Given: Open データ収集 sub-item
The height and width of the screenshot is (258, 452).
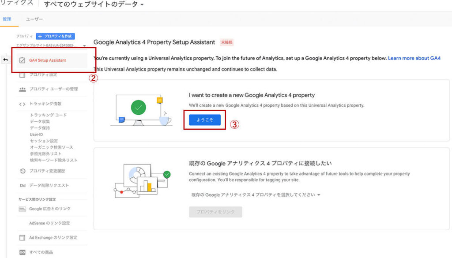Looking at the screenshot, I should click(40, 122).
